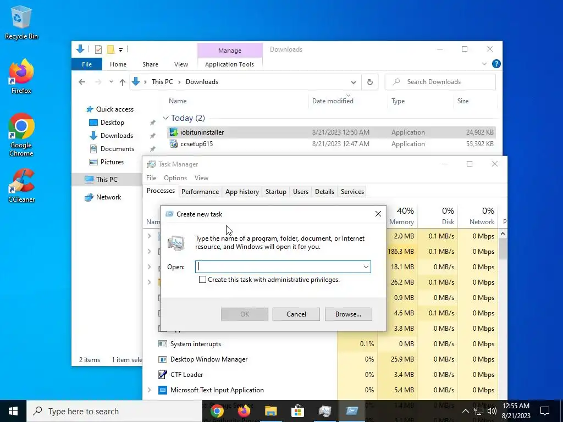Open Recycle Bin on desktop
Image resolution: width=563 pixels, height=422 pixels.
click(21, 23)
